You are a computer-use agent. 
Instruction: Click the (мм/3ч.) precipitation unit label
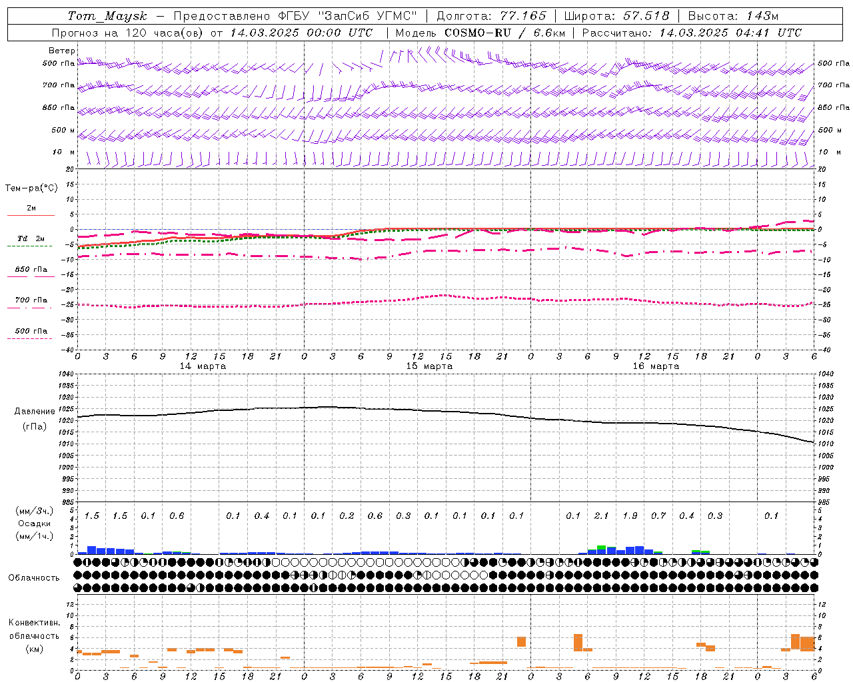pos(33,511)
